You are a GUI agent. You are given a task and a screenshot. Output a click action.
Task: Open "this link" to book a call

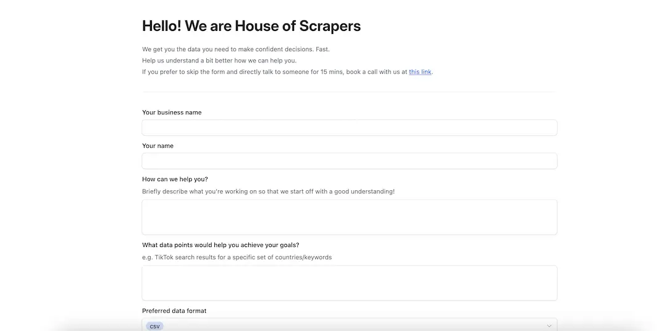420,72
